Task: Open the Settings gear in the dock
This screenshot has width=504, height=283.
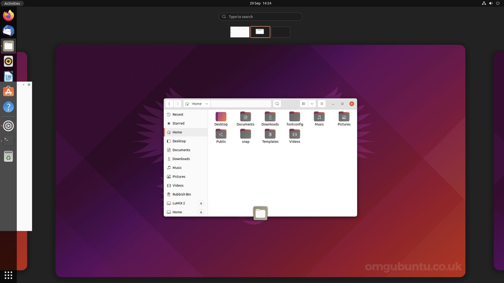Action: click(x=8, y=126)
